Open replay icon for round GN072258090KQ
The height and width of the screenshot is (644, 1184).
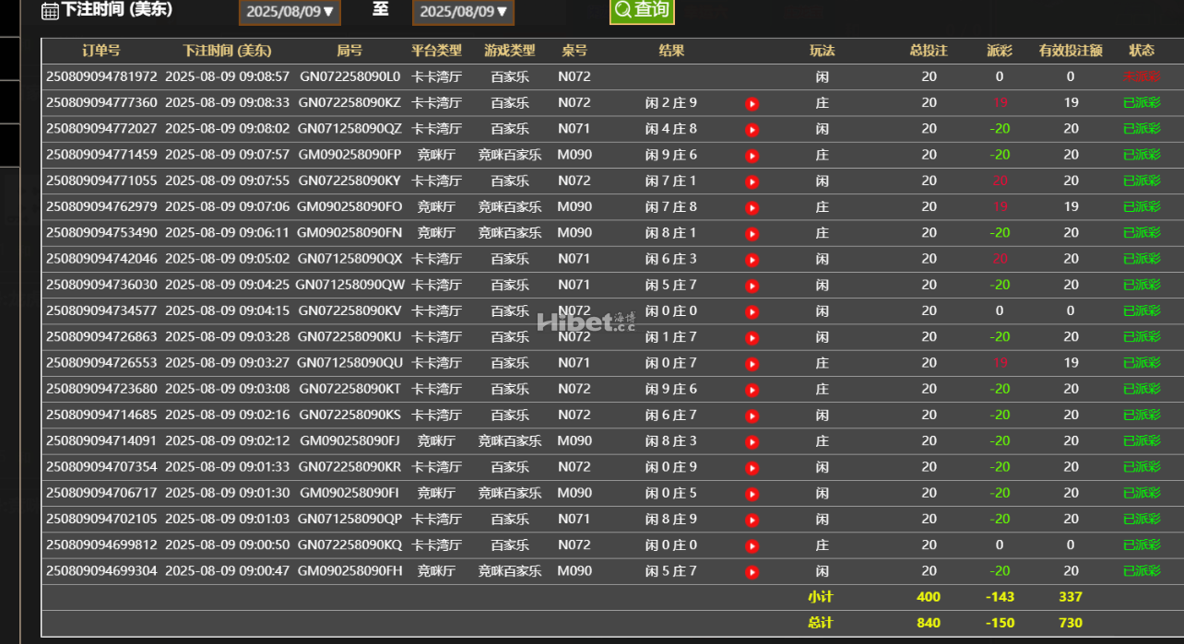752,546
